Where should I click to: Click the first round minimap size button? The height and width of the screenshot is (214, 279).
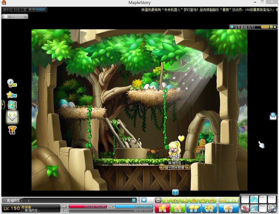30,9
